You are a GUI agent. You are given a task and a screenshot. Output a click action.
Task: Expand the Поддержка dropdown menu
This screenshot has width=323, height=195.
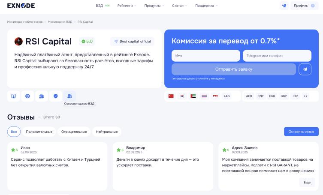click(206, 6)
